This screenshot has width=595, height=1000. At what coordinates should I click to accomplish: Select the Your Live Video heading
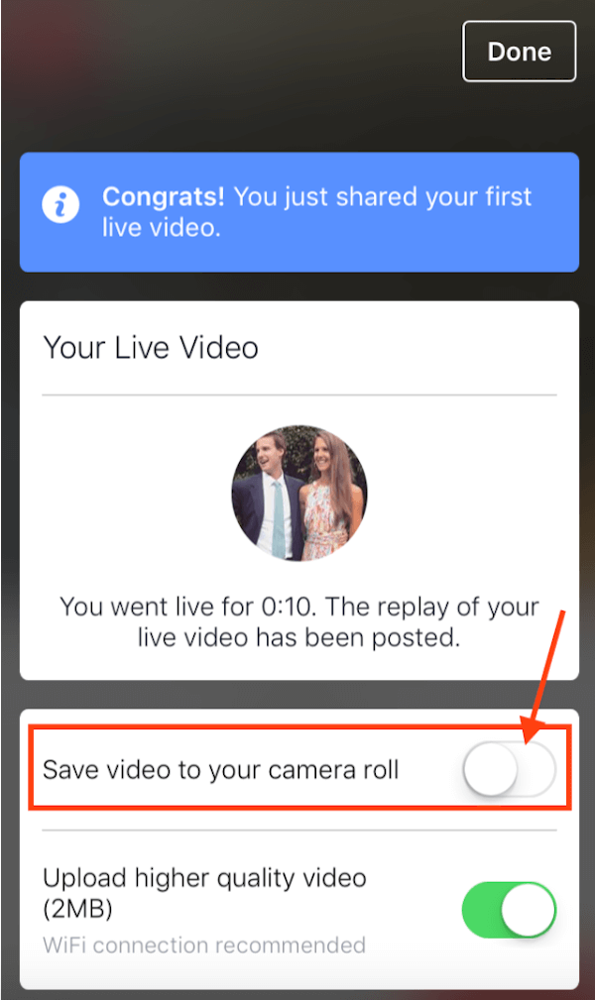(x=151, y=348)
